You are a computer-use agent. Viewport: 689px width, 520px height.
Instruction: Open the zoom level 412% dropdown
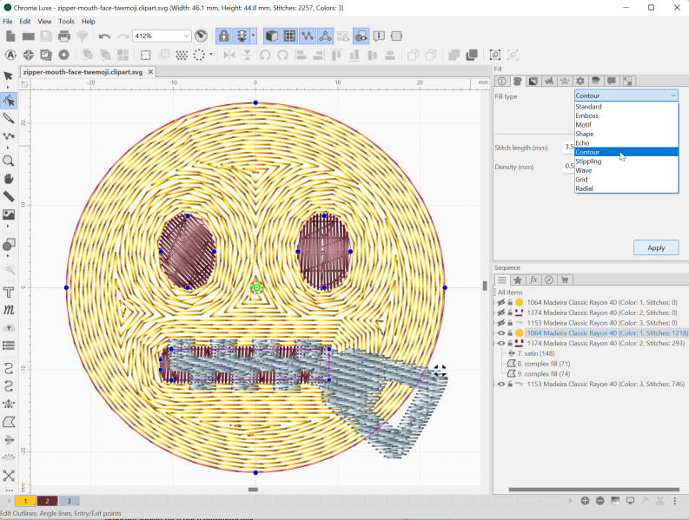click(186, 36)
